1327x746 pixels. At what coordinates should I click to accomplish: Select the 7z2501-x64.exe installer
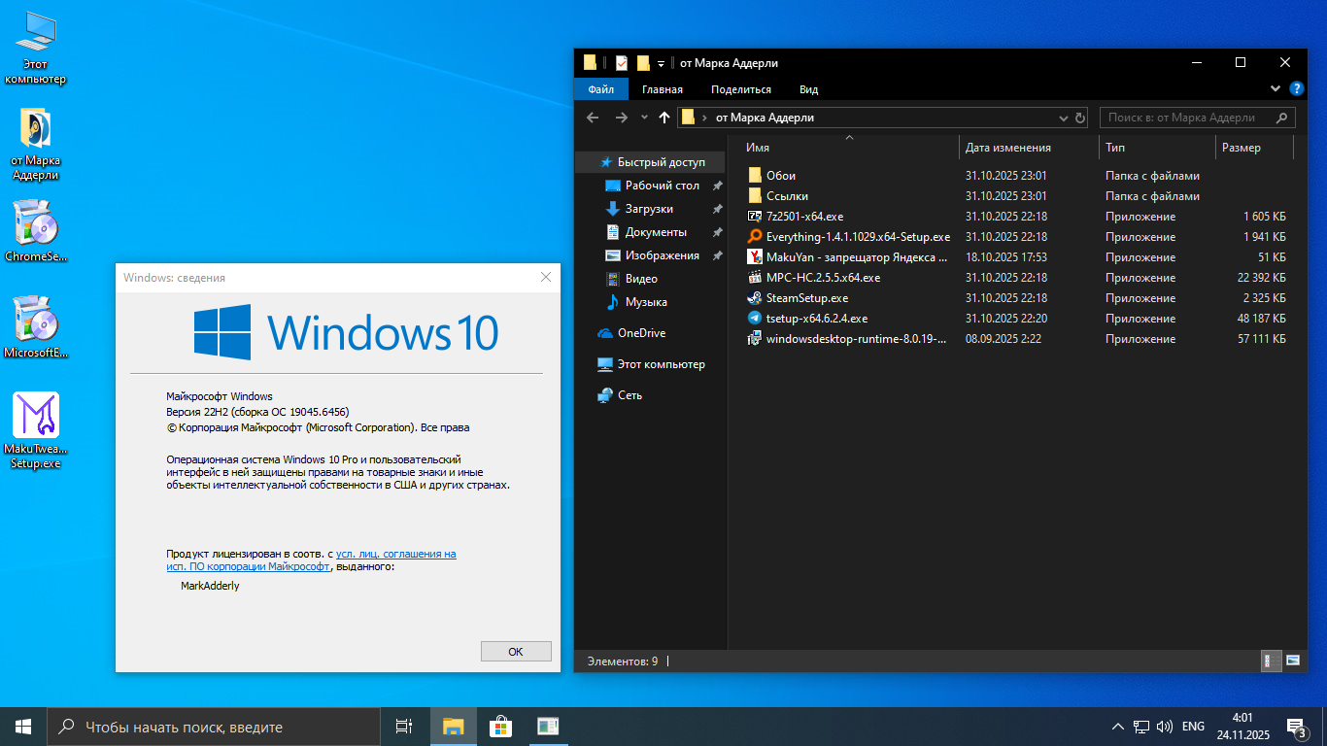pyautogui.click(x=804, y=217)
